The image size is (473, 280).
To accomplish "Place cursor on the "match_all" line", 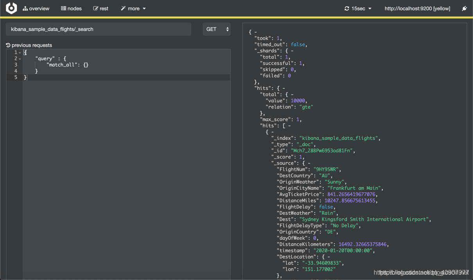I will [126, 65].
